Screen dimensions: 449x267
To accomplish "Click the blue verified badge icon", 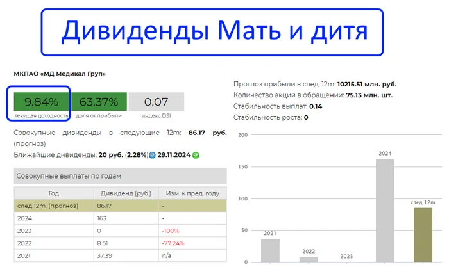I will 153,155.
